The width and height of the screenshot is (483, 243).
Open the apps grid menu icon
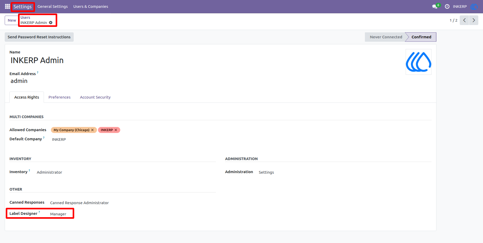(7, 7)
